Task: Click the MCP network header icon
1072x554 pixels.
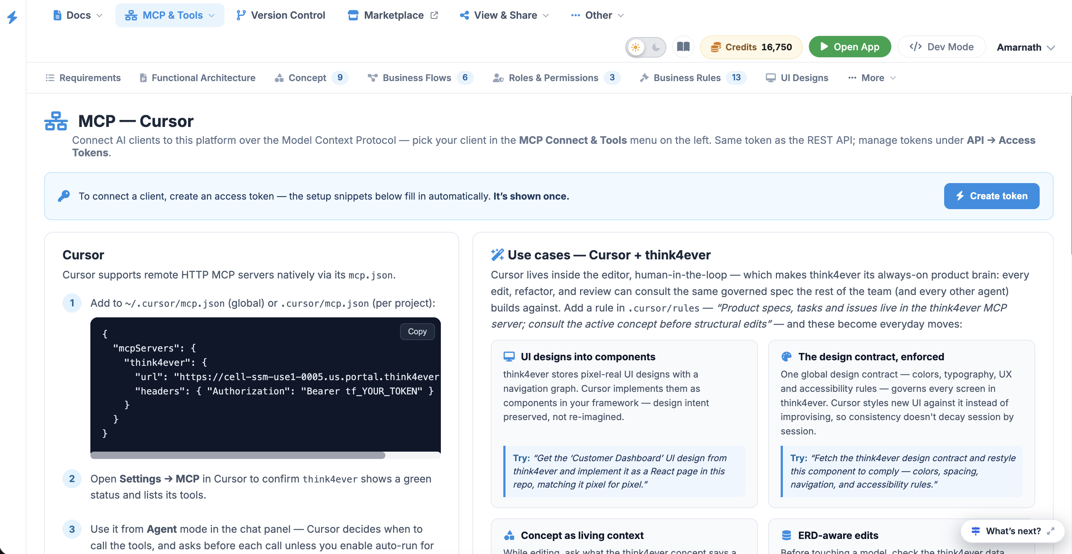Action: point(56,121)
